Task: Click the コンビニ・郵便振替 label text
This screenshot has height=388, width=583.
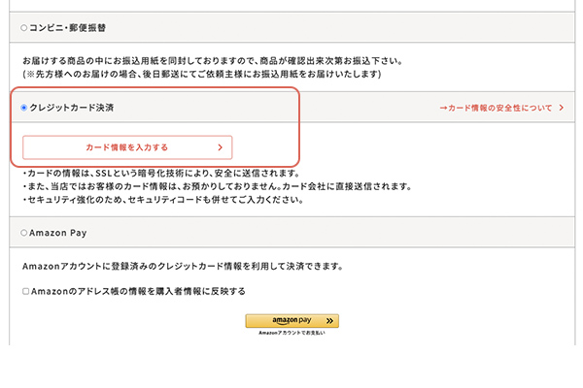Action: (70, 29)
